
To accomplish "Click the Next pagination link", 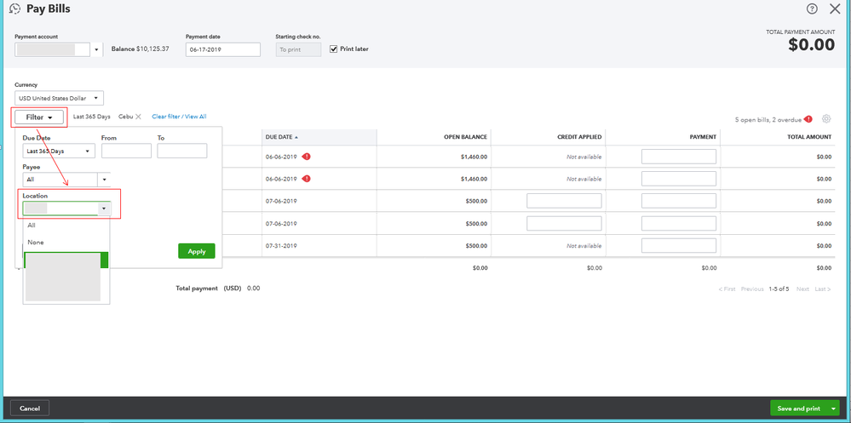I will [802, 289].
